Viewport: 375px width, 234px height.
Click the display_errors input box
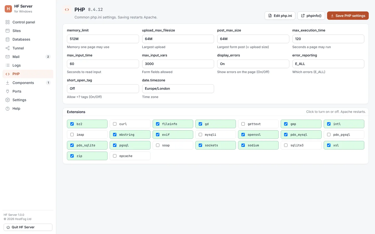coord(253,64)
